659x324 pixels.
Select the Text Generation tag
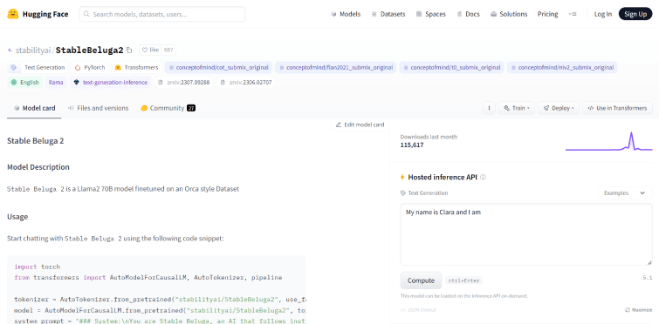tap(38, 67)
